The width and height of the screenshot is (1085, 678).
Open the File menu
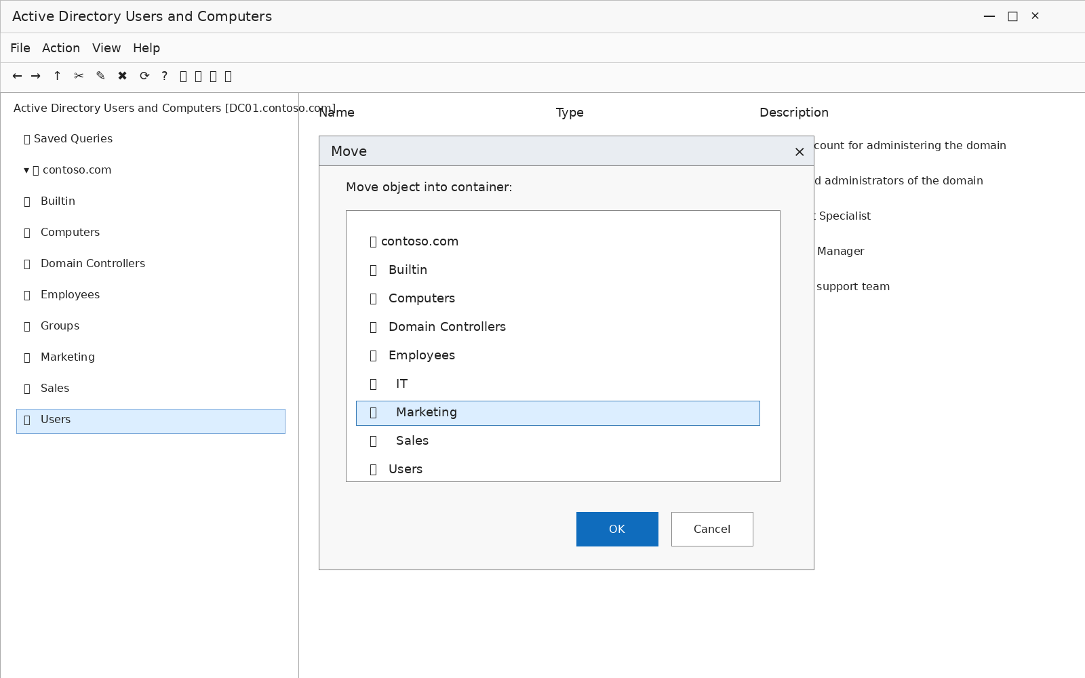click(20, 48)
